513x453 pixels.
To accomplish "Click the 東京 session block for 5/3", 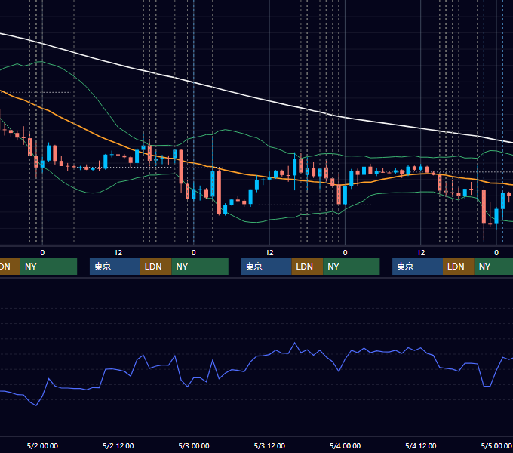I will click(x=266, y=267).
